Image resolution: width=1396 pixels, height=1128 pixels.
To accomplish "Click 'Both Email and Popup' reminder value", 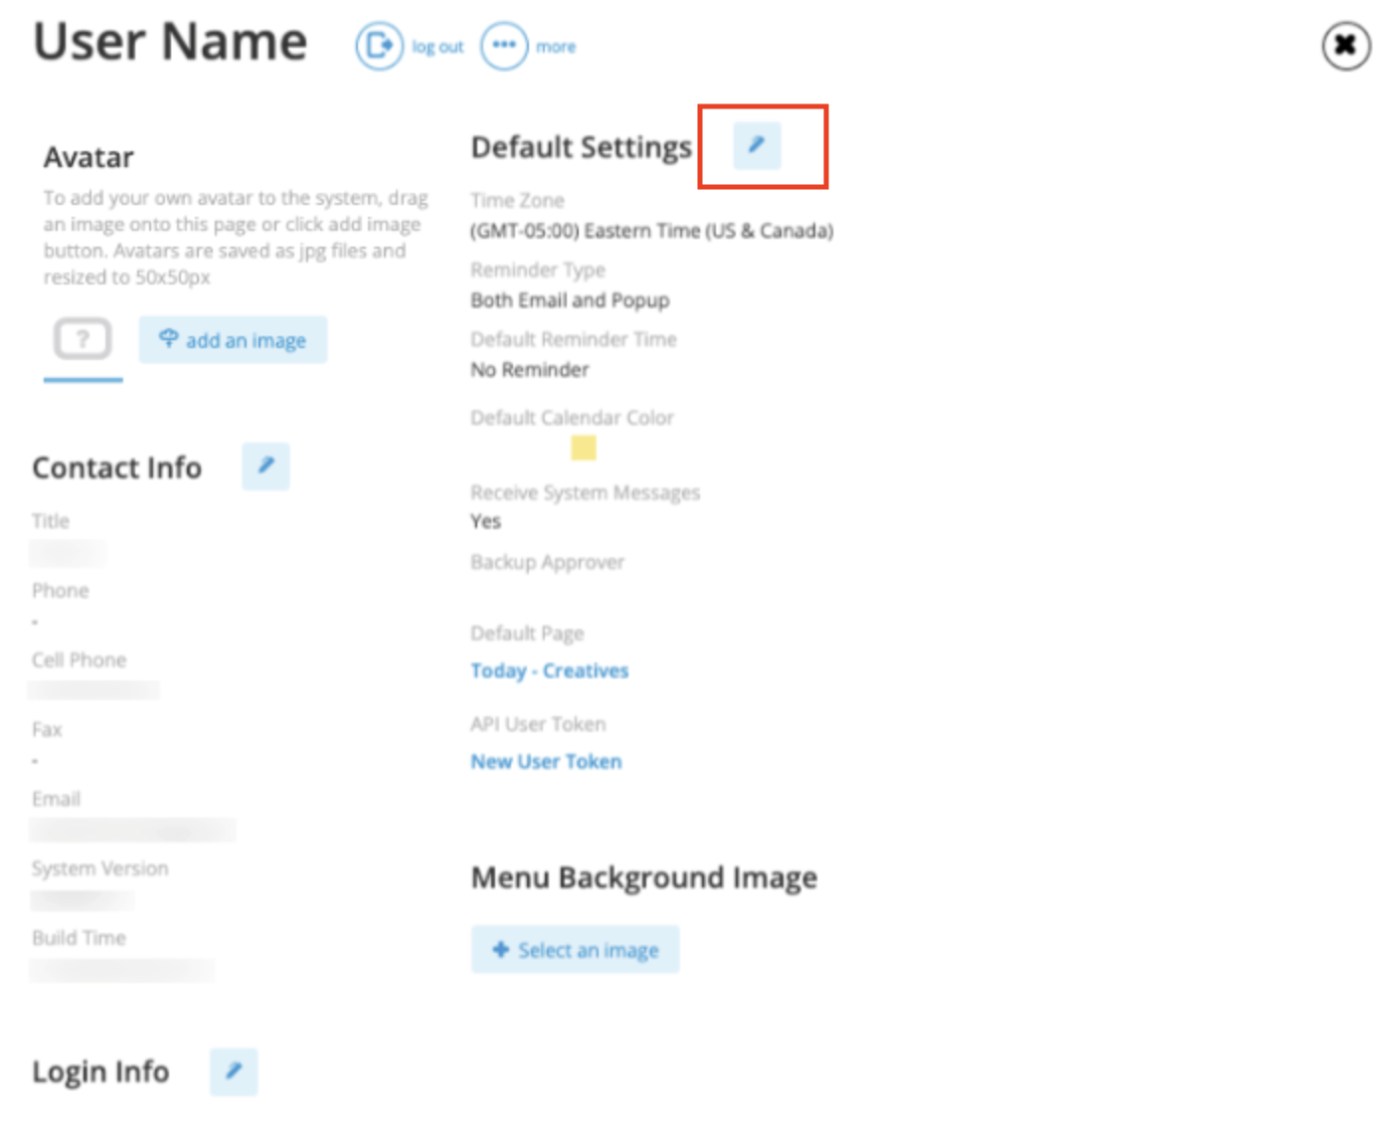I will pyautogui.click(x=570, y=300).
